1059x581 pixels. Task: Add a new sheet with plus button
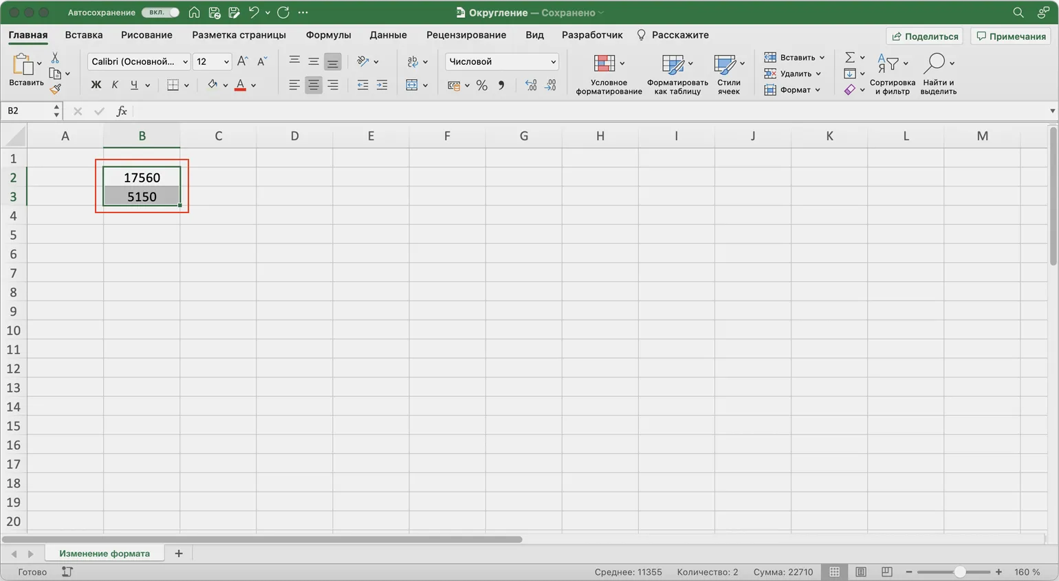click(x=179, y=553)
